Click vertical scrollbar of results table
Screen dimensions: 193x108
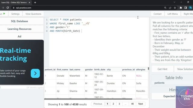[148, 68]
